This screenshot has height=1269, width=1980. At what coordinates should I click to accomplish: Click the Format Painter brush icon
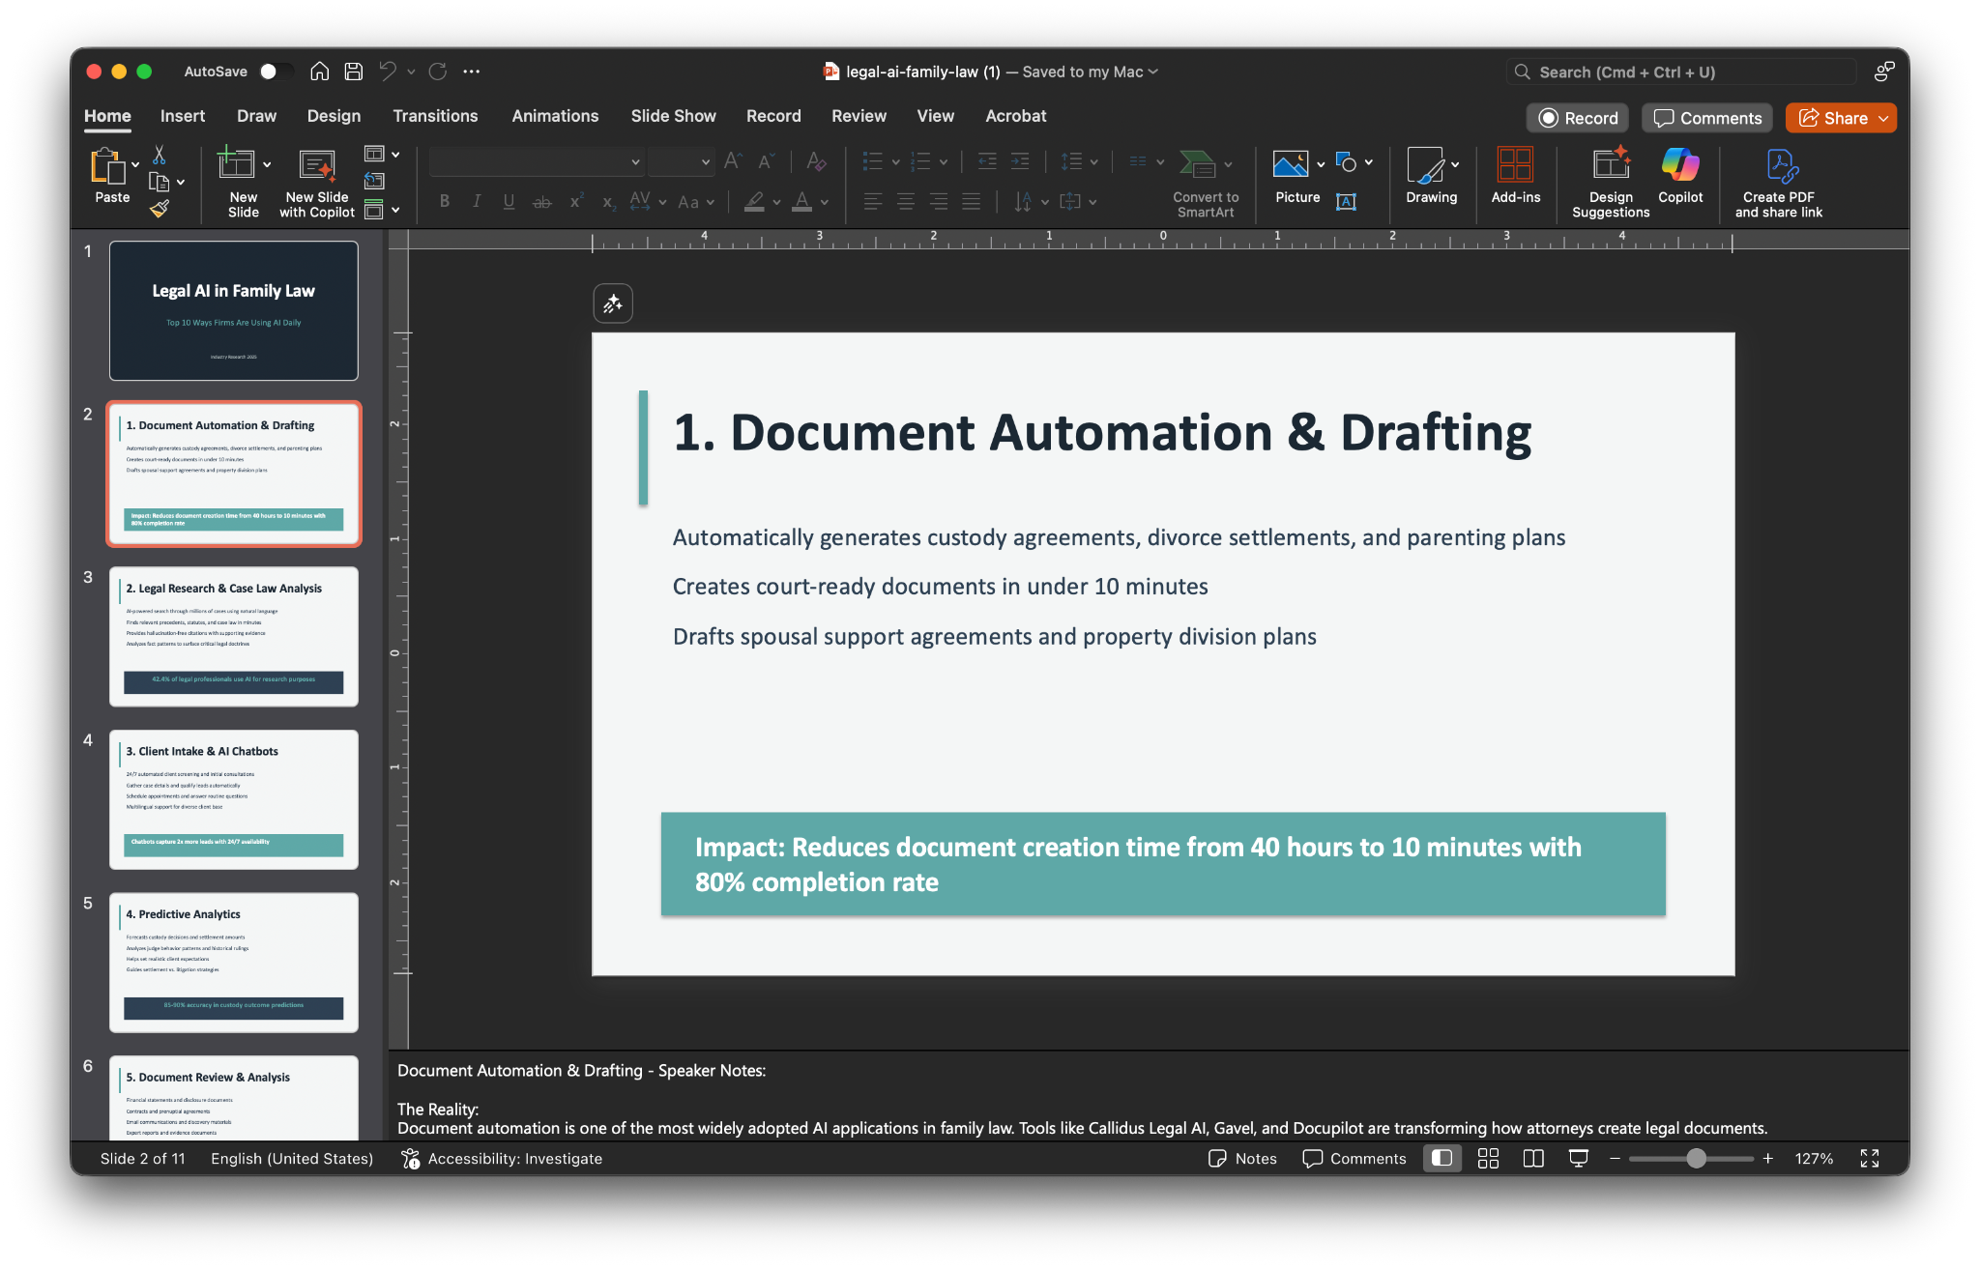pyautogui.click(x=160, y=208)
